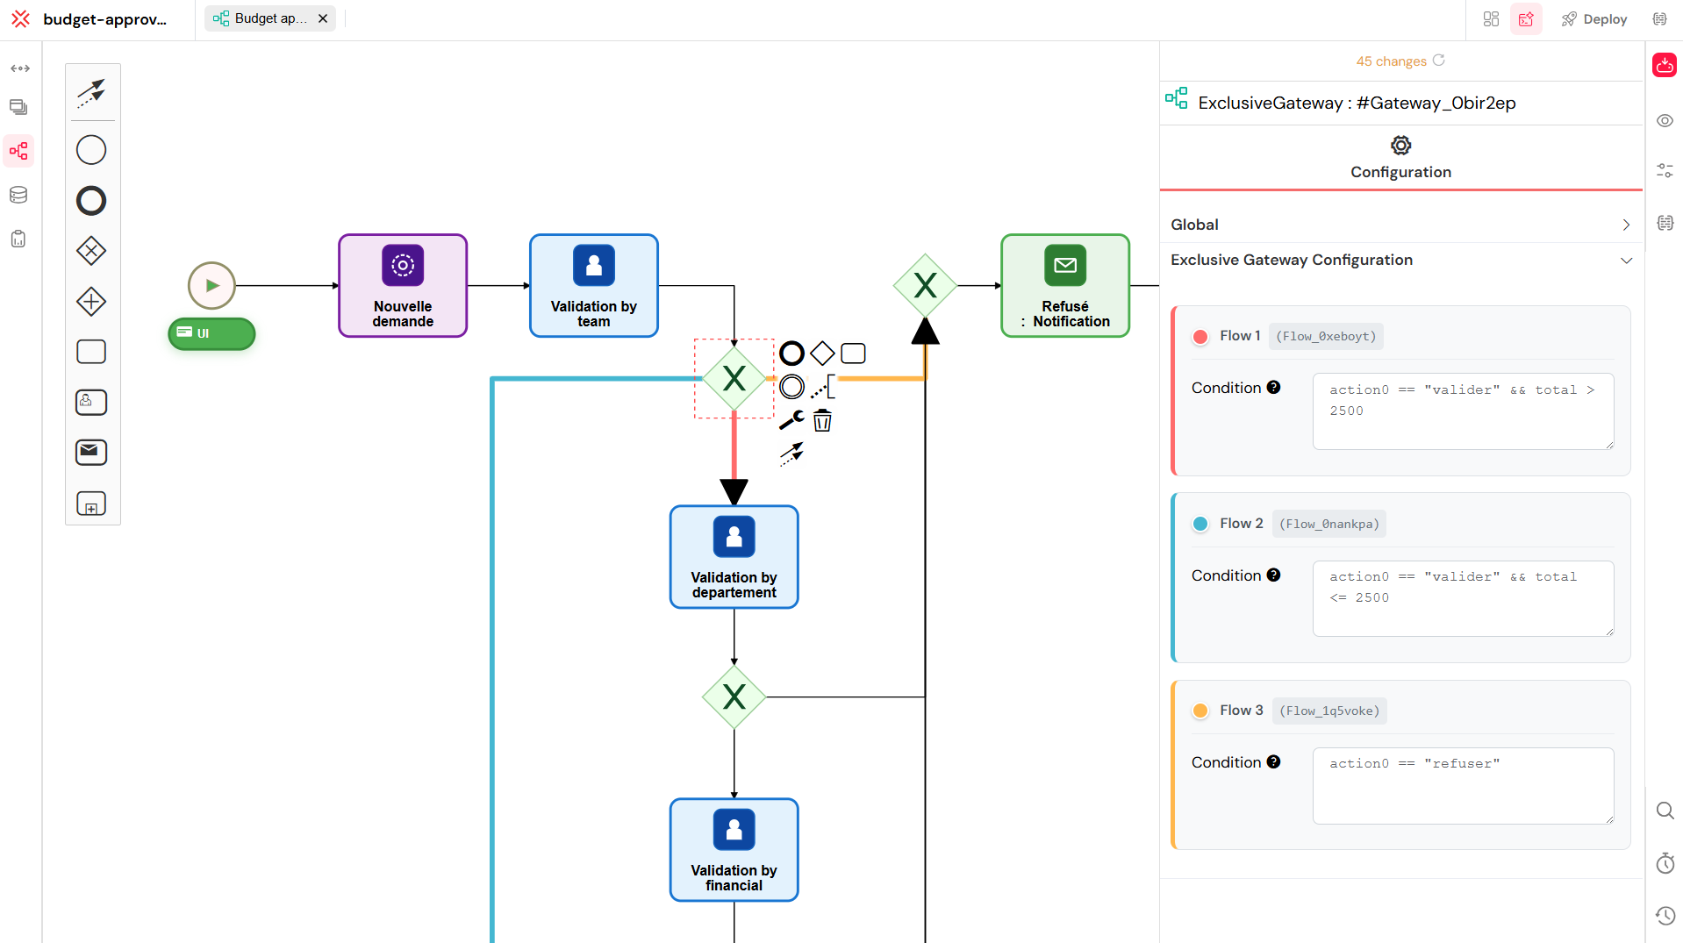Open search using the magnifier icon on right
Screen dimensions: 1683x943
coord(1665,810)
